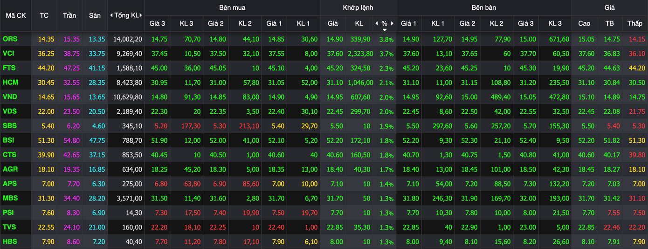Sort by the Mã CK column header
Viewport: 648px width, 249px height.
(16, 15)
